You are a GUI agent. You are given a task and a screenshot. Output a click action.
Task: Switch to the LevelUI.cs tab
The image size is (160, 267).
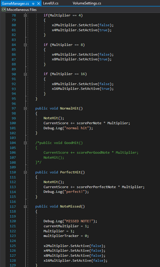[51, 3]
